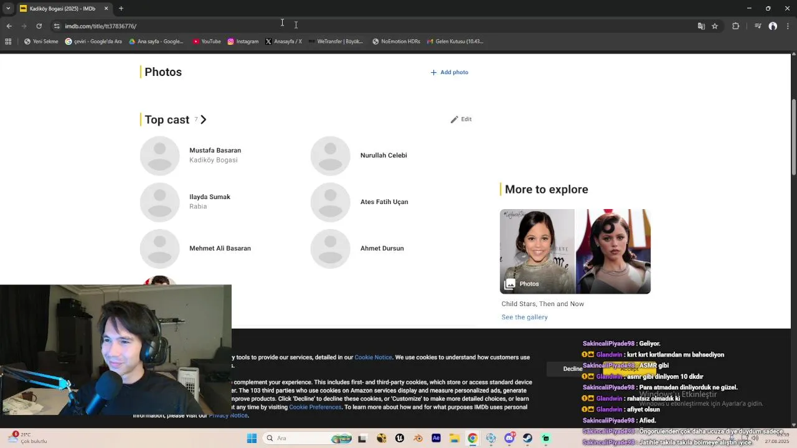Open the Cookie Preferences link

click(x=315, y=407)
